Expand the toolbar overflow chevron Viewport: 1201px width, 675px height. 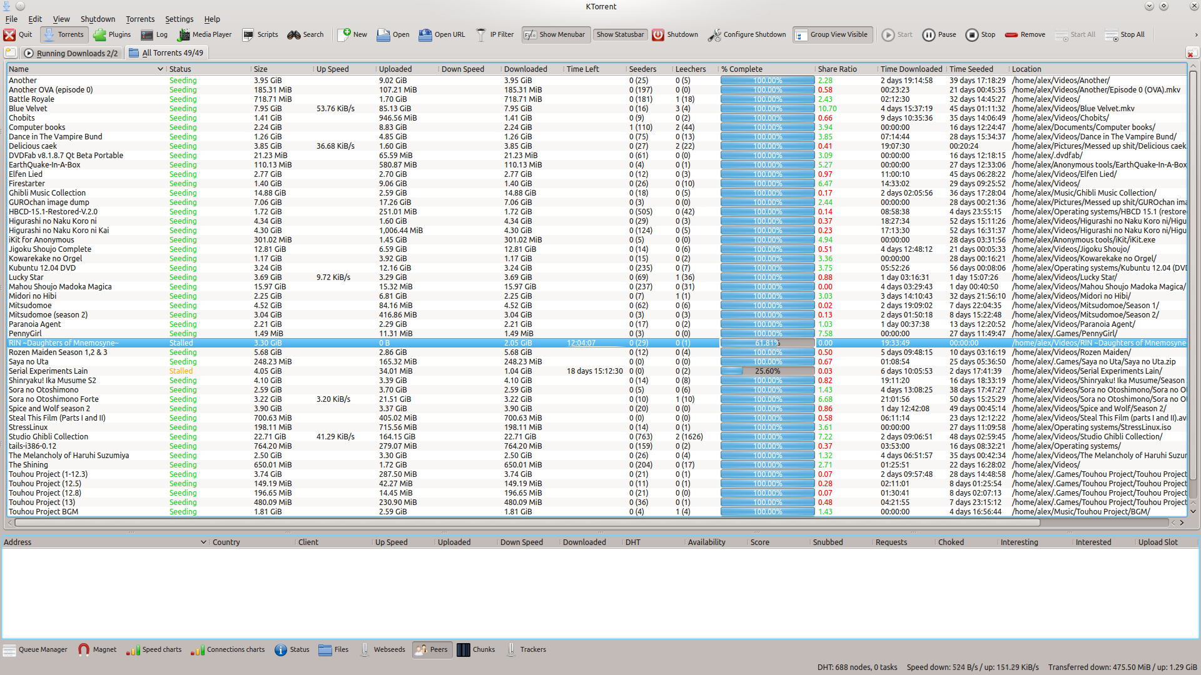point(1195,35)
